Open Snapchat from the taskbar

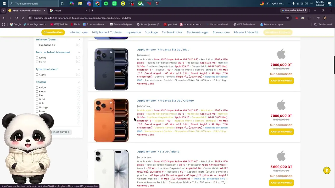point(123,4)
